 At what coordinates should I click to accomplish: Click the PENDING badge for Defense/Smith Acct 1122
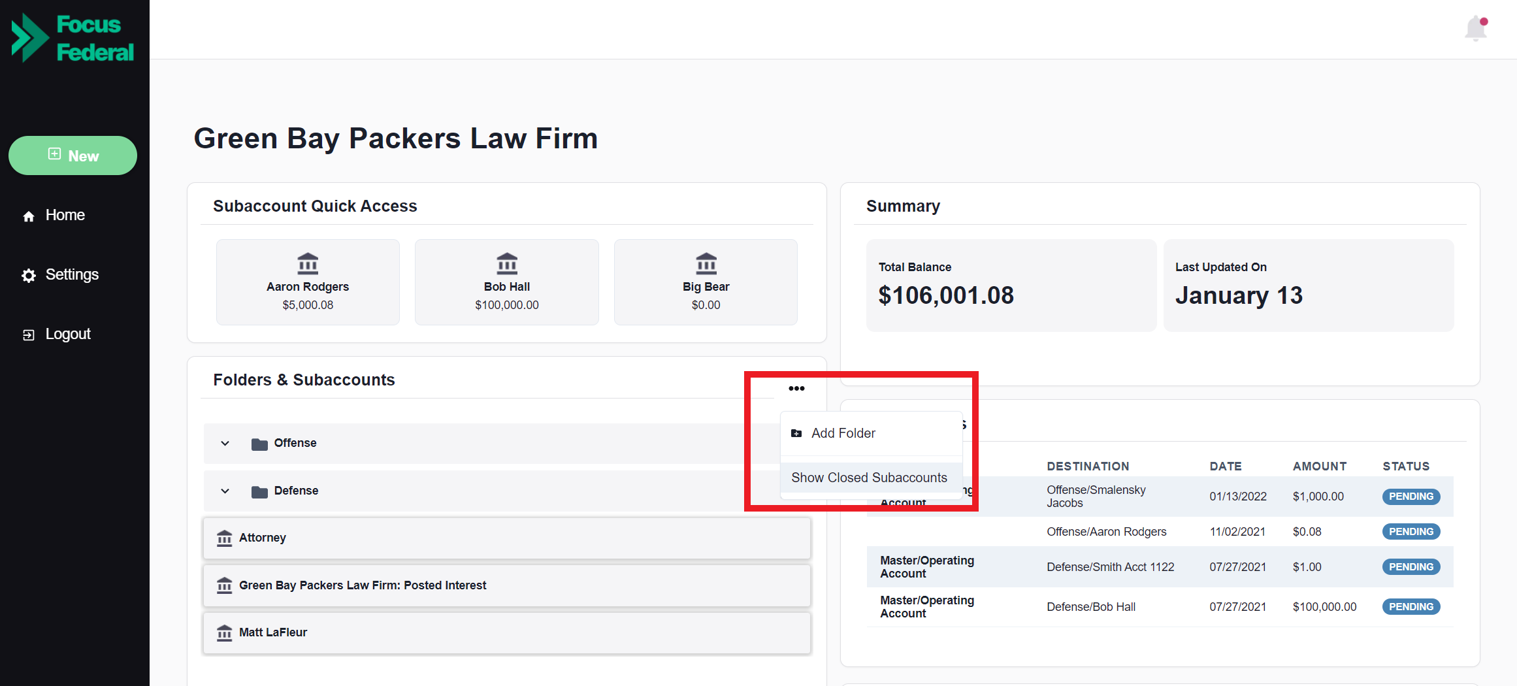click(x=1411, y=567)
